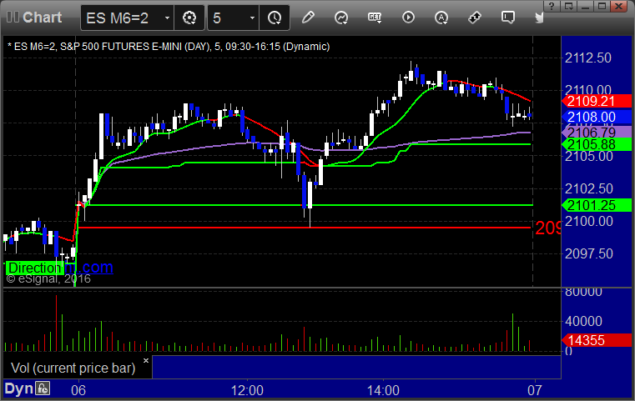Click the 14:00 time axis label
Image resolution: width=635 pixels, height=401 pixels.
(383, 390)
